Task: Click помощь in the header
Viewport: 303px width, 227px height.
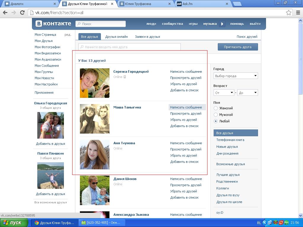Action: pos(237,24)
